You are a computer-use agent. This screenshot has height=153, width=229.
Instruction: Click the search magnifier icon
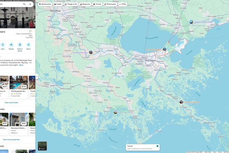pyautogui.click(x=24, y=4)
